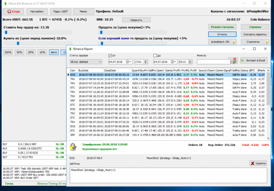
Task: Click into the Фильтр text field
Action: coord(213,62)
